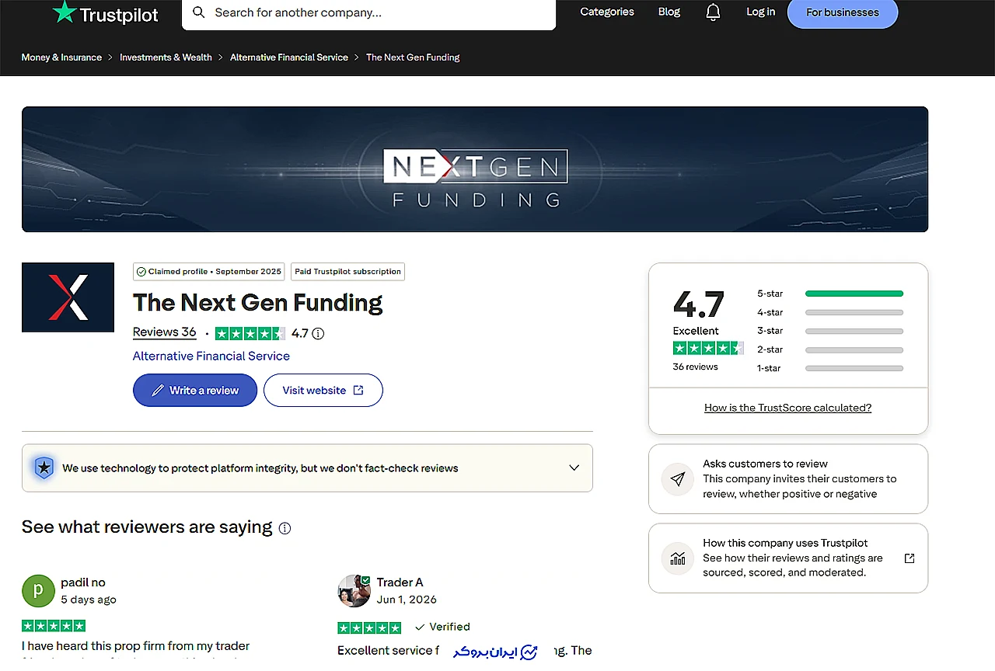Open external link icon in usage card
Image resolution: width=995 pixels, height=671 pixels.
[x=909, y=558]
